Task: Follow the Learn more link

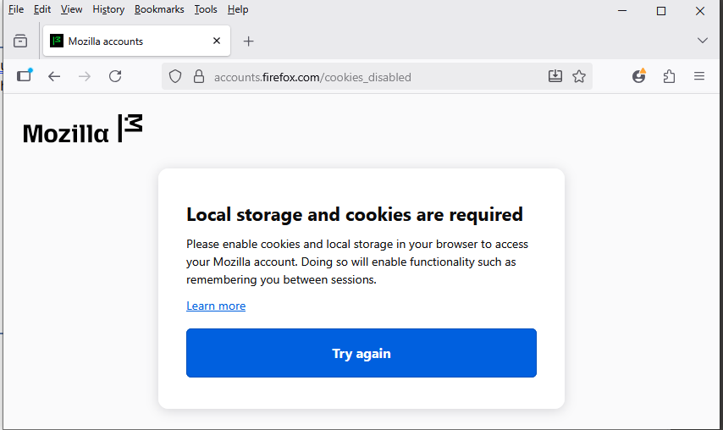Action: tap(216, 306)
